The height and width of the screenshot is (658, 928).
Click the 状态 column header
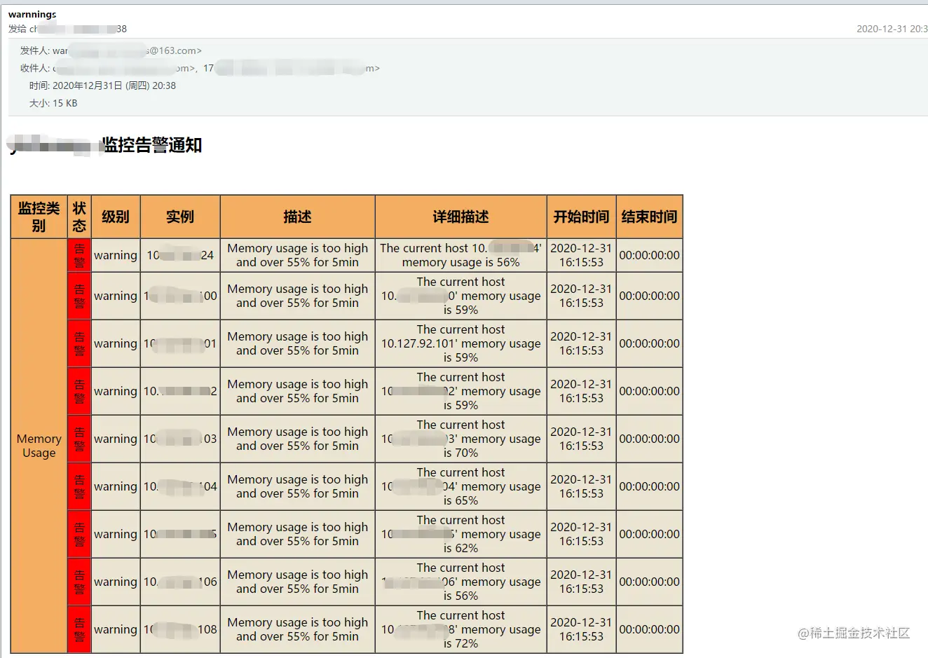click(79, 217)
